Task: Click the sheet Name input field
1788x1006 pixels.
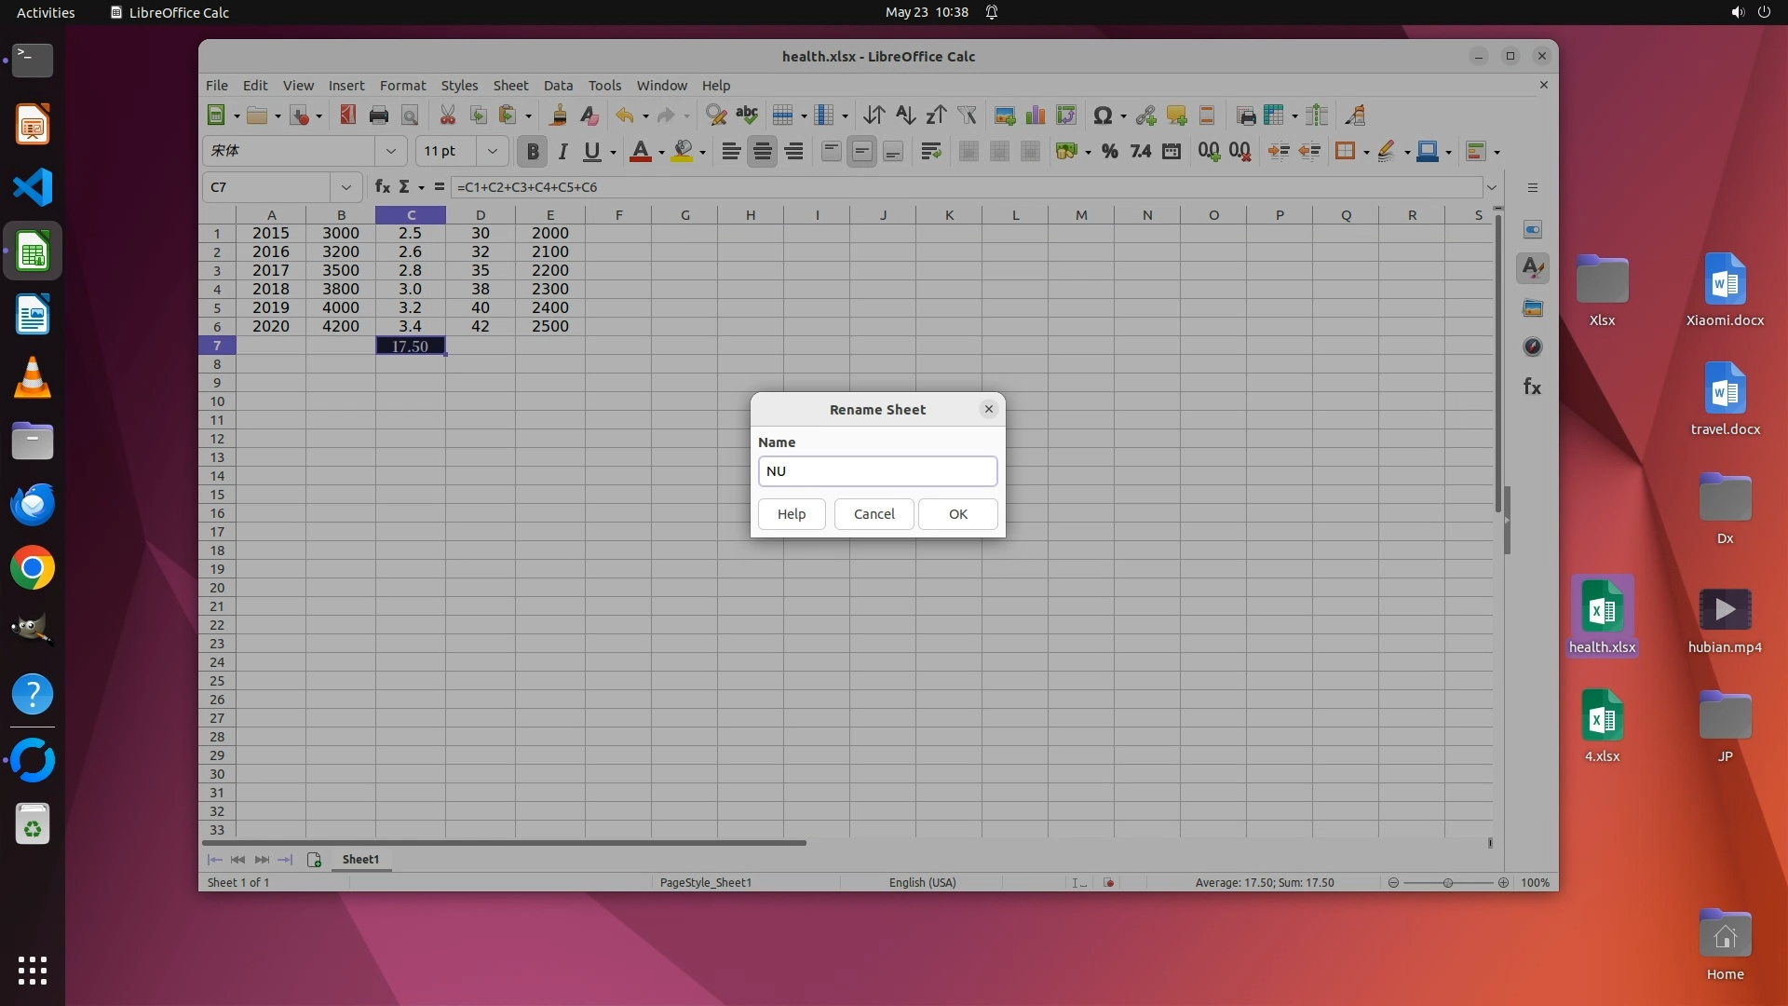Action: [877, 471]
